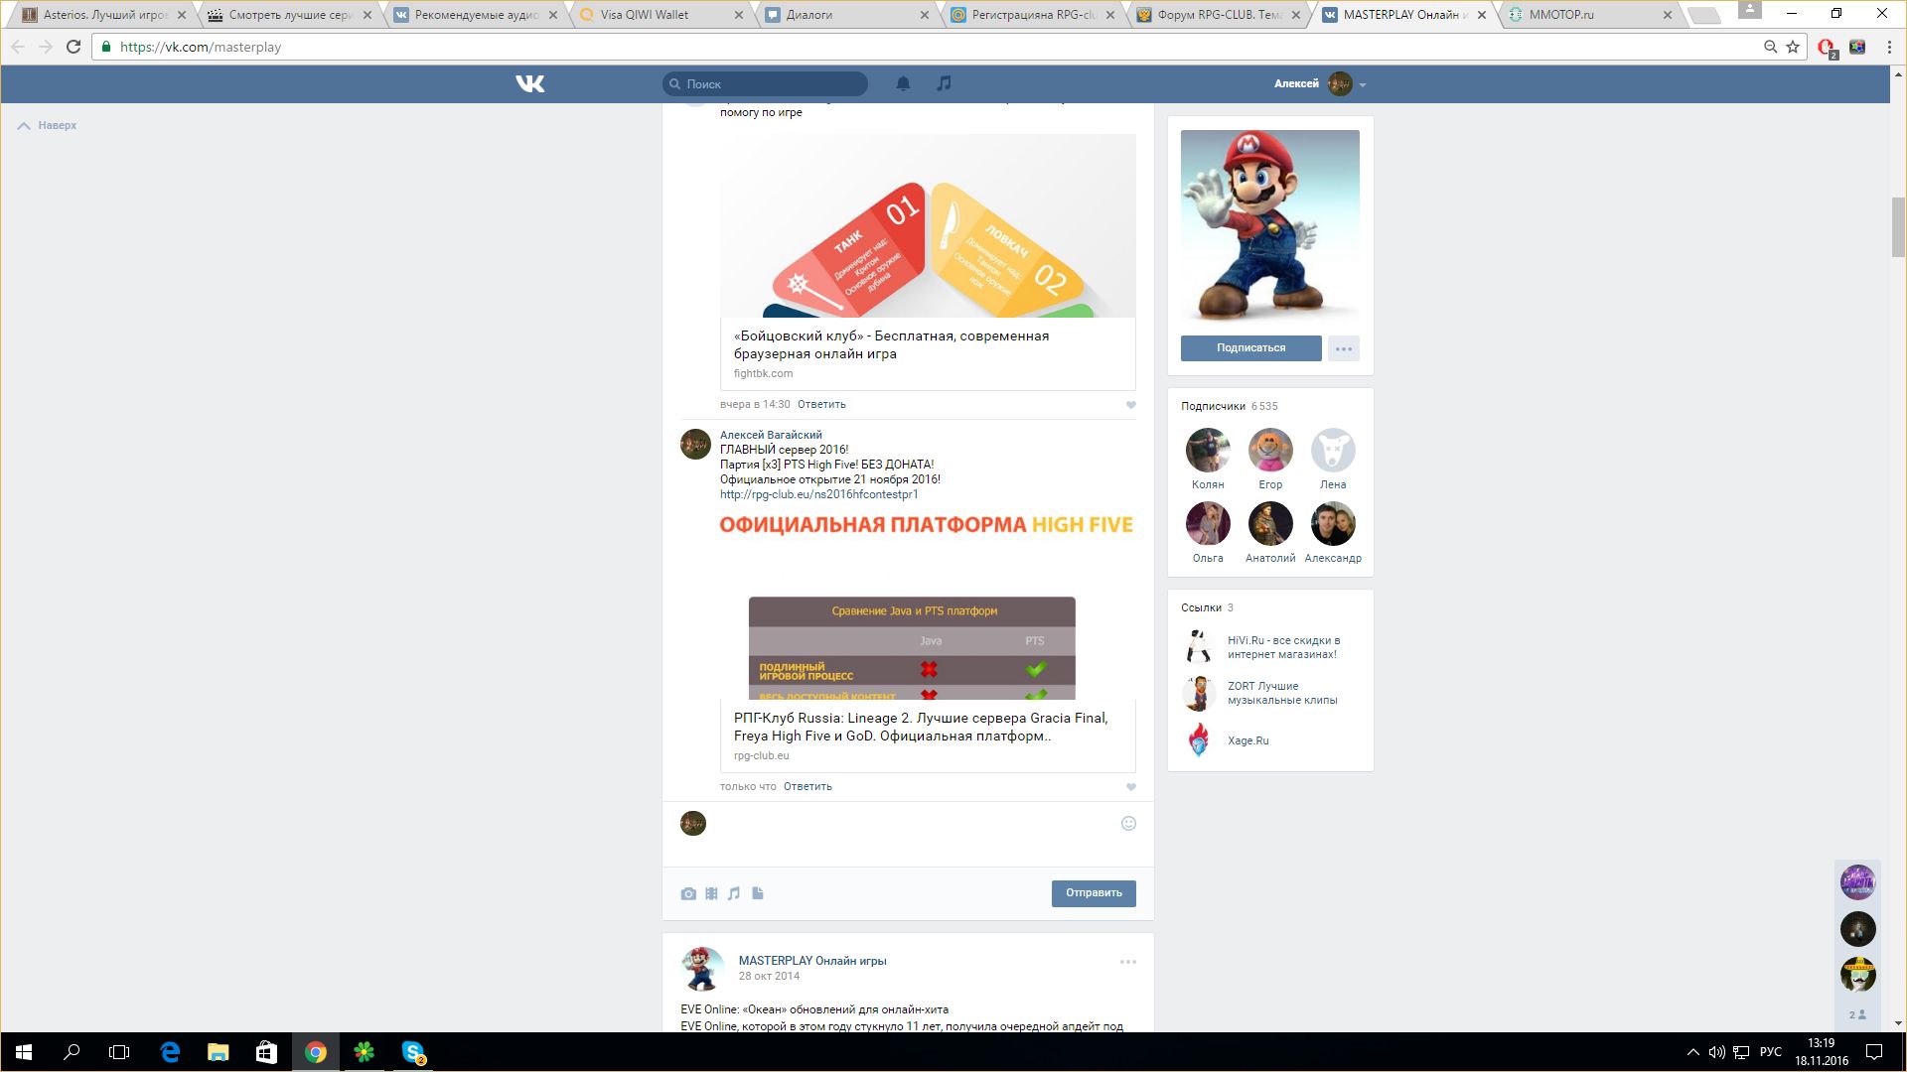Open the Ссылки 3 section header
This screenshot has height=1072, width=1907.
(1207, 607)
